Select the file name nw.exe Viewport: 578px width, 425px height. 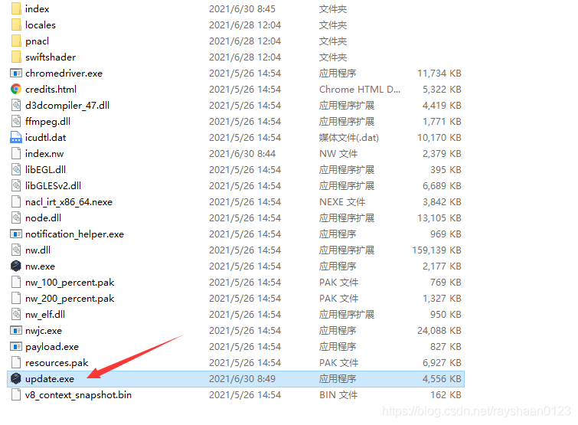click(x=40, y=266)
